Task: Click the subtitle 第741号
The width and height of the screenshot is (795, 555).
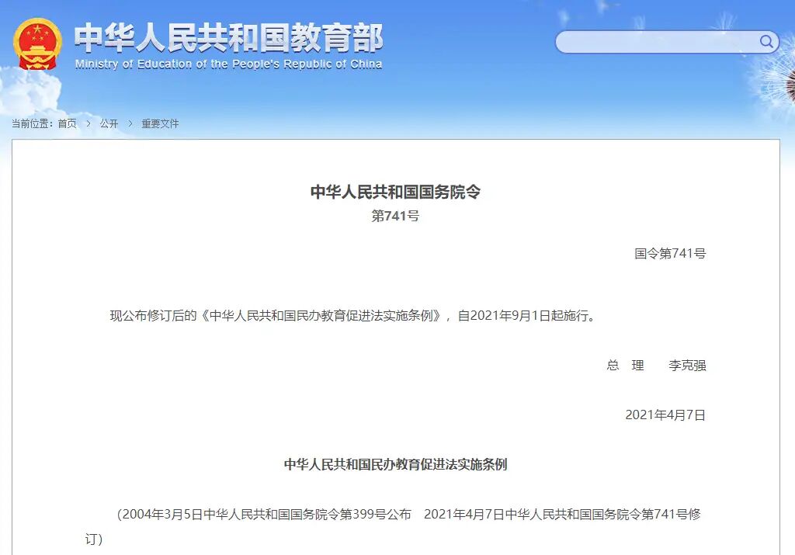Action: click(395, 217)
